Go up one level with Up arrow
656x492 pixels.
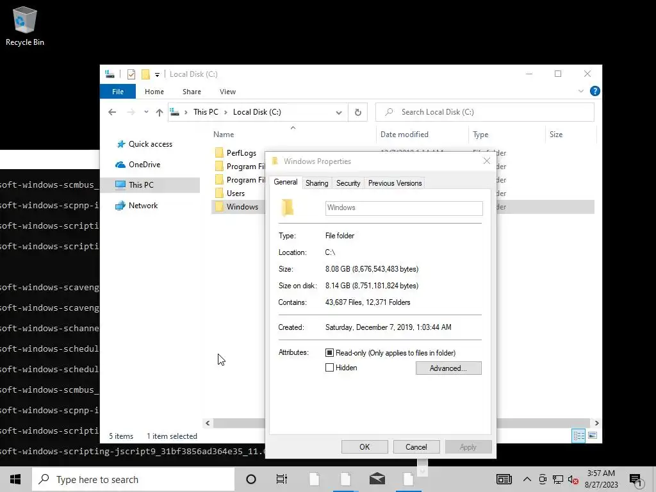pyautogui.click(x=160, y=112)
